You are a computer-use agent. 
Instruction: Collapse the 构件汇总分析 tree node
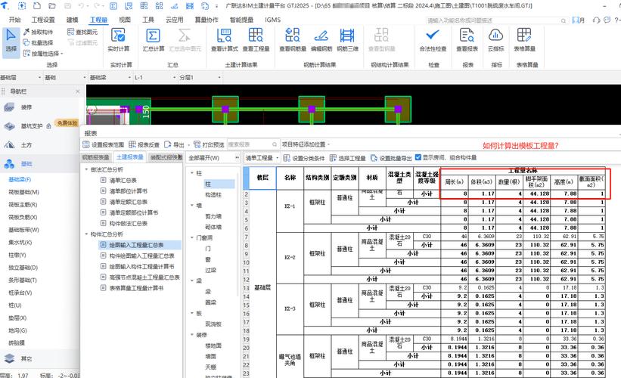click(x=86, y=234)
